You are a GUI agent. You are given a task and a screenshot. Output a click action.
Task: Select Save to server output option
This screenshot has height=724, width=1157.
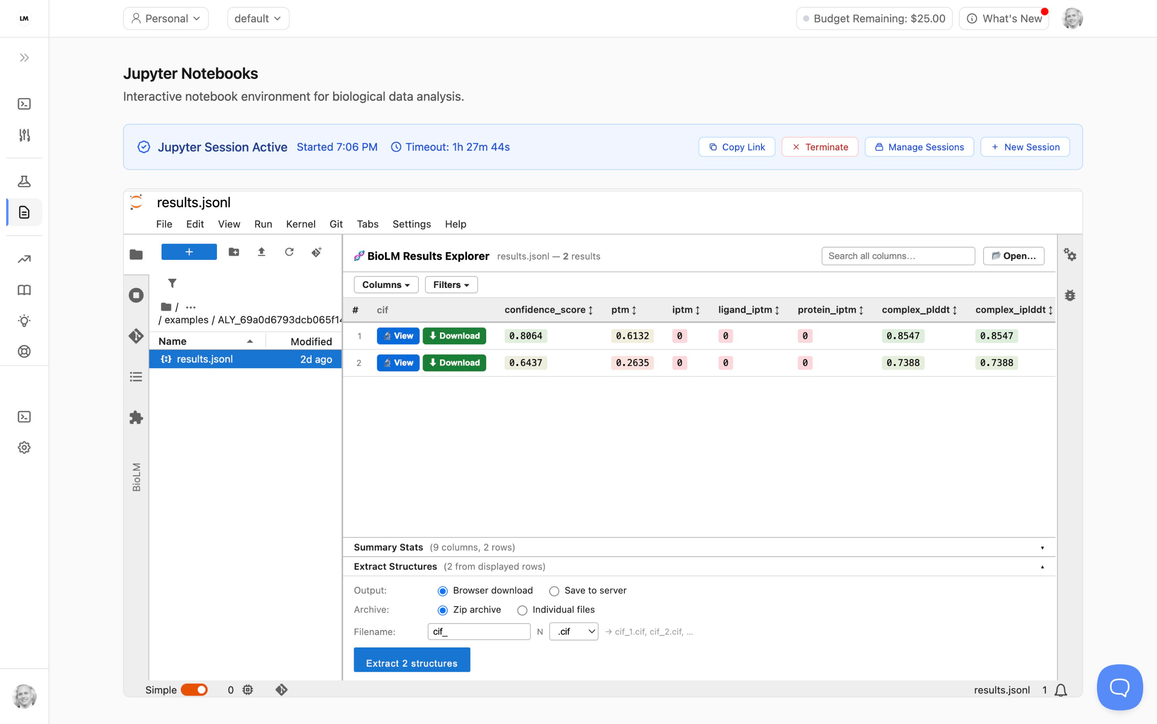554,591
